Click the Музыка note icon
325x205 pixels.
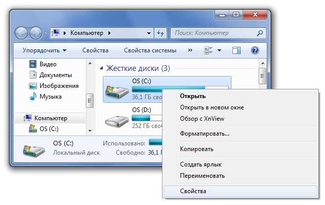[x=33, y=96]
